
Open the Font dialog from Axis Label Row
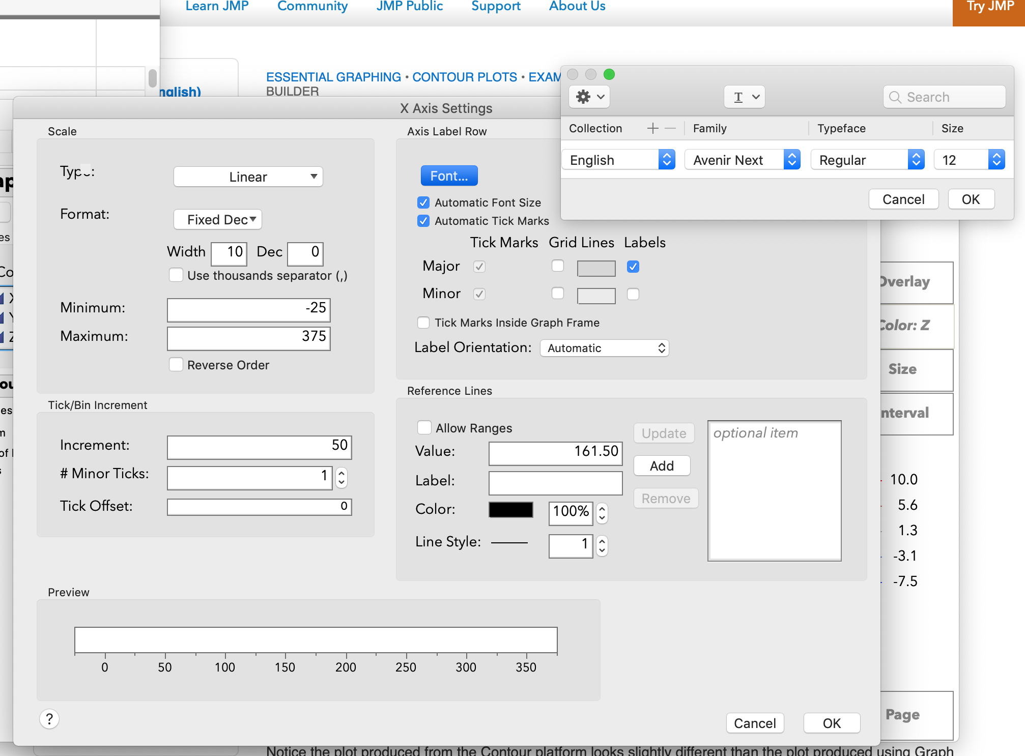click(x=449, y=176)
